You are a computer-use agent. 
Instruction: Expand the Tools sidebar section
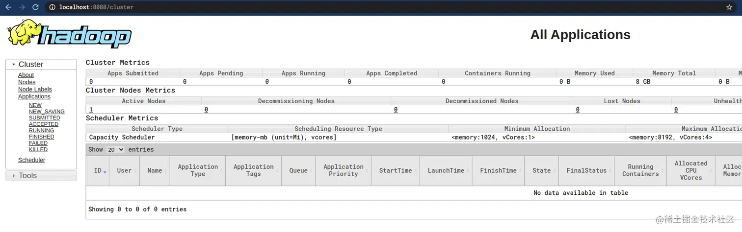41,176
